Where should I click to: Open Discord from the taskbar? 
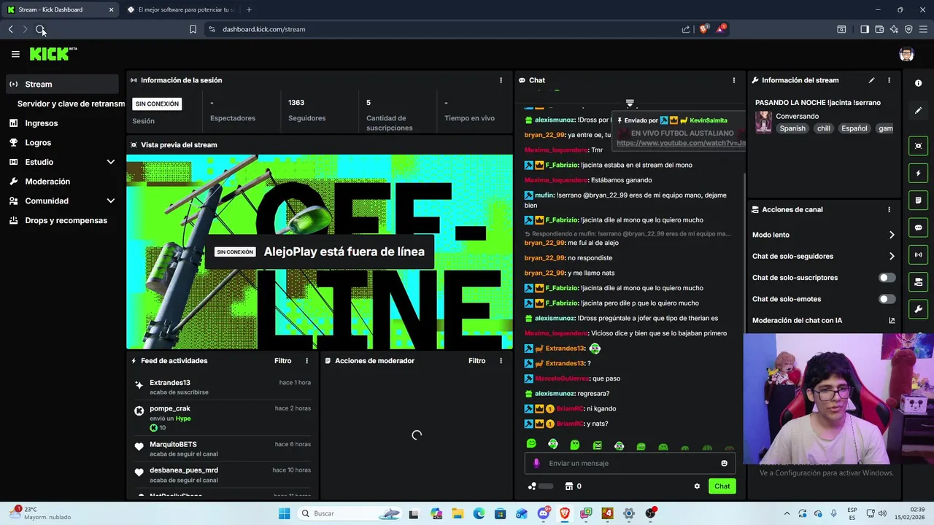(543, 513)
